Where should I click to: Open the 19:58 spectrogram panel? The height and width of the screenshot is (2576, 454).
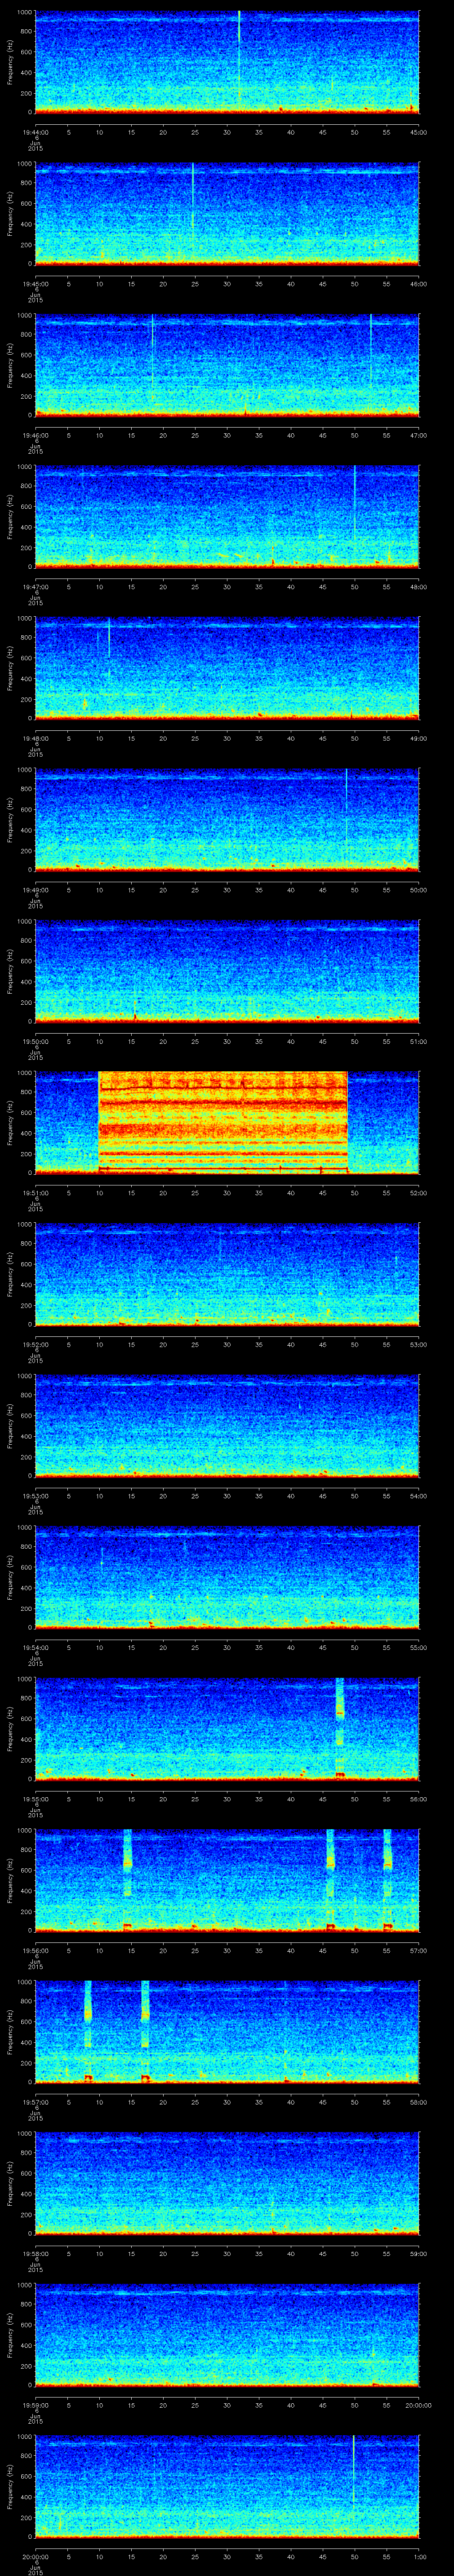coord(227,2182)
